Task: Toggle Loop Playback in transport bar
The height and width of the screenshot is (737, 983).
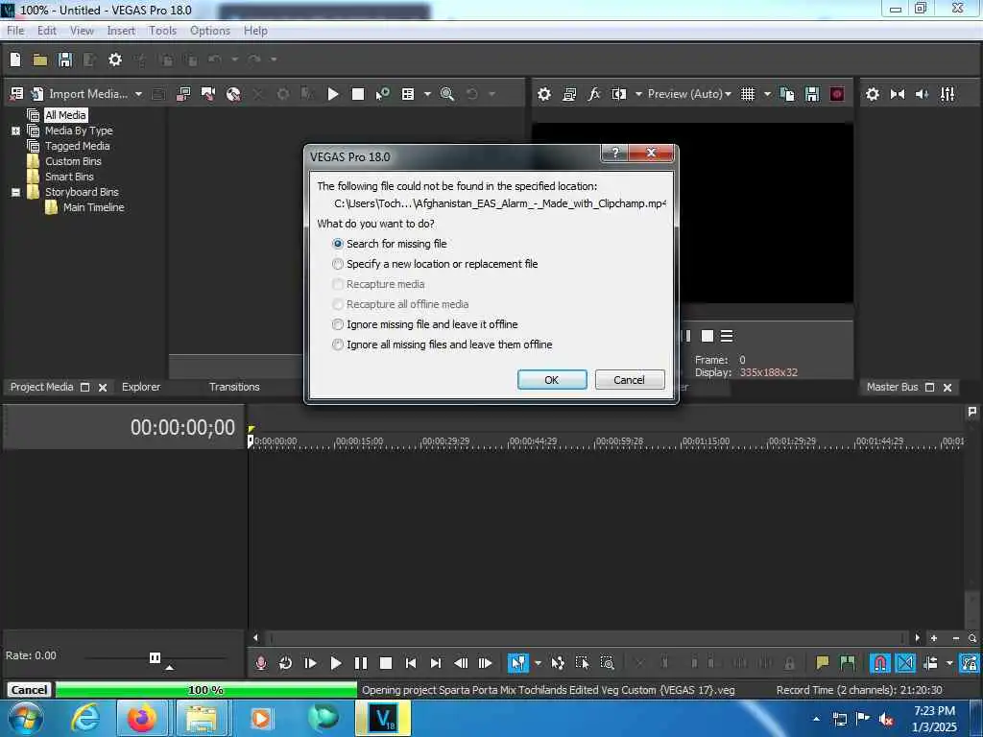Action: tap(285, 663)
